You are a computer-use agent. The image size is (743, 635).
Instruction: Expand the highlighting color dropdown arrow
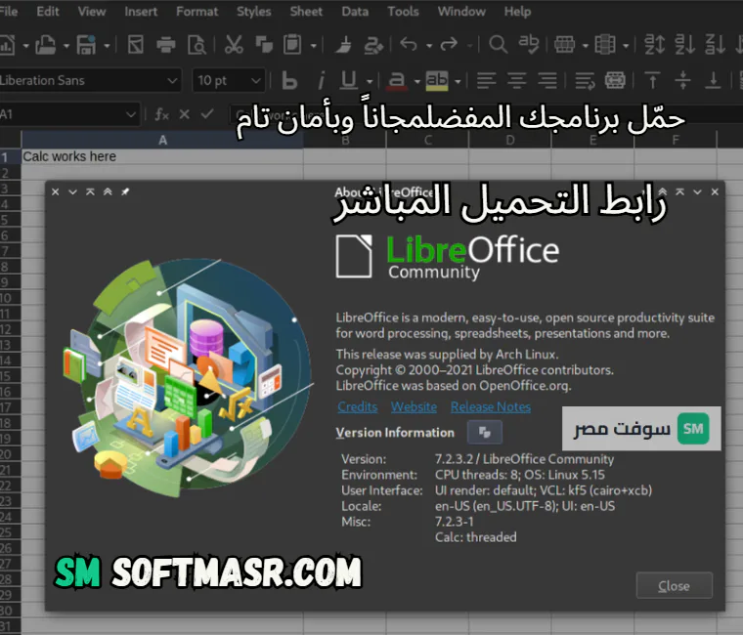458,82
